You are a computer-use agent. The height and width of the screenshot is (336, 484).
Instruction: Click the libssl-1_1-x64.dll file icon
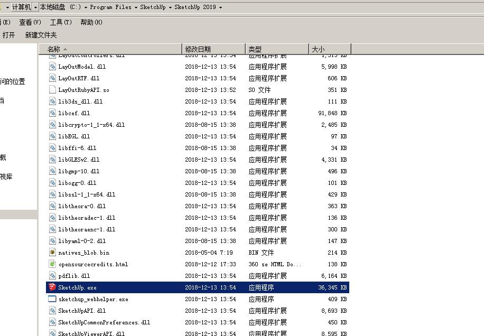52,194
